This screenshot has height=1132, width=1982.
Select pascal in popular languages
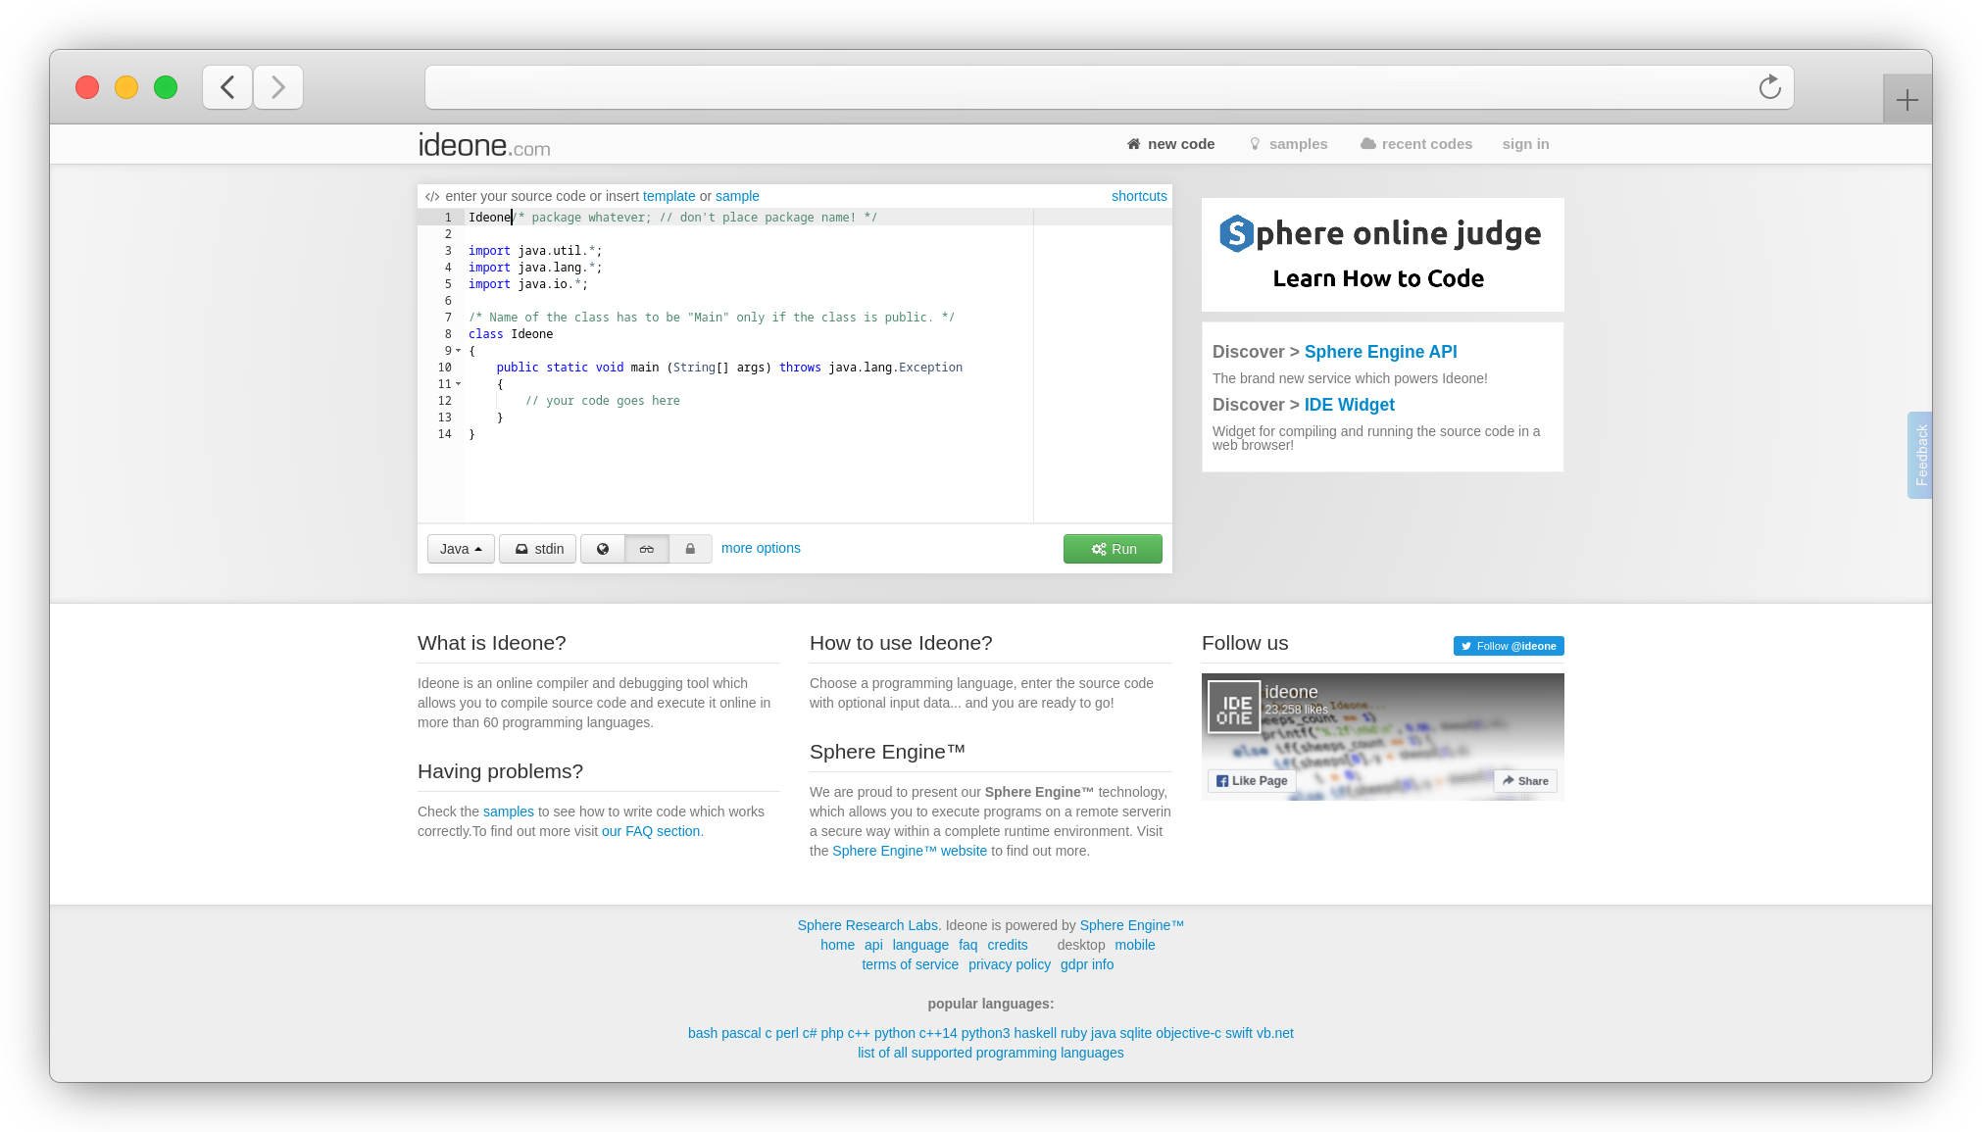(741, 1033)
